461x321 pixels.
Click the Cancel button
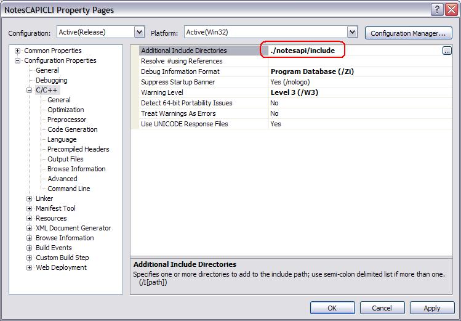tap(382, 308)
